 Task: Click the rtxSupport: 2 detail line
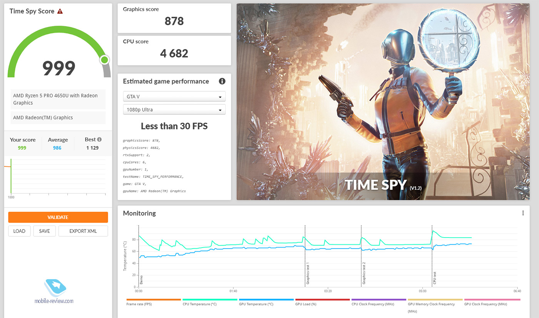(136, 155)
